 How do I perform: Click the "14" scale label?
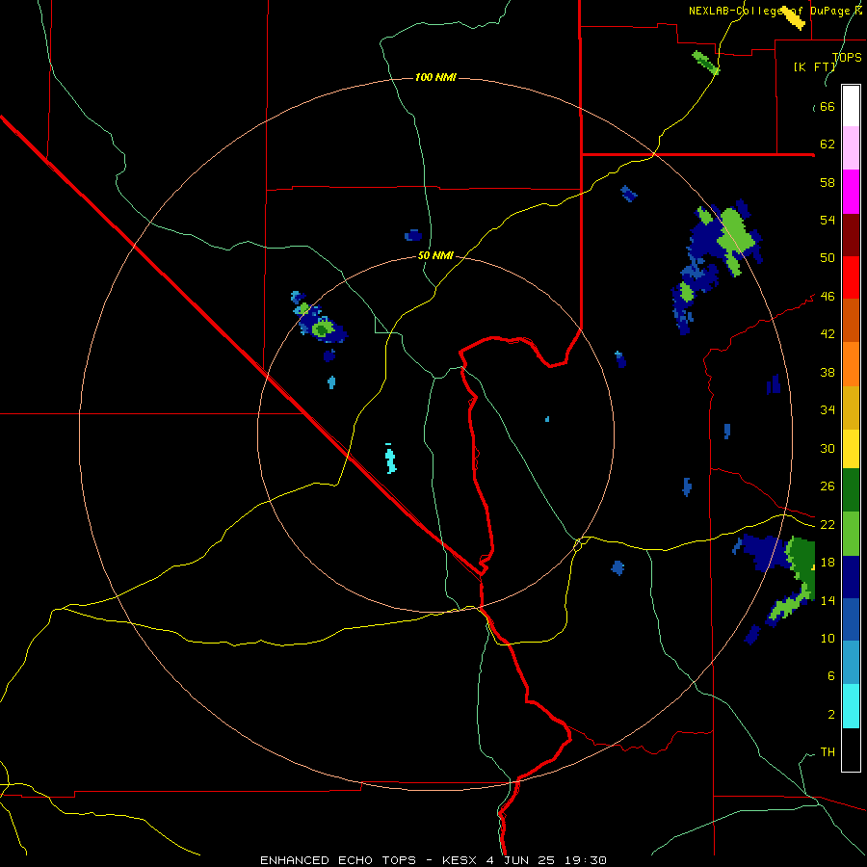coord(828,600)
